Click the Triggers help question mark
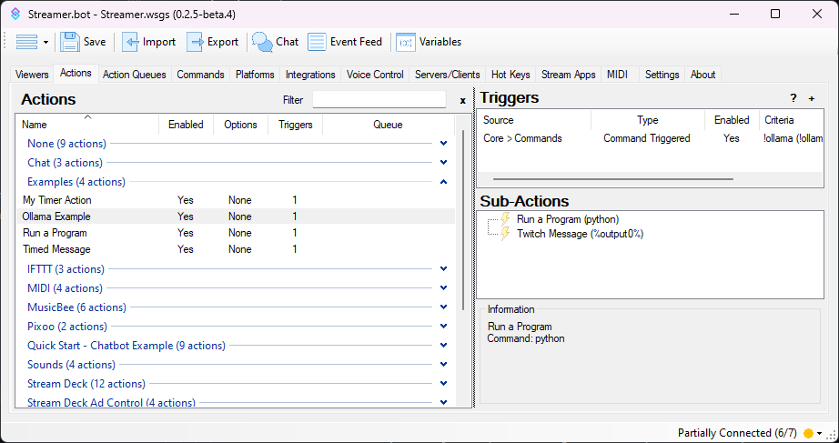Image resolution: width=839 pixels, height=443 pixels. [793, 99]
